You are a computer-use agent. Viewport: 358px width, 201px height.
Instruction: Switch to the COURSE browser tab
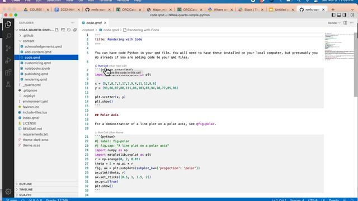point(36,9)
